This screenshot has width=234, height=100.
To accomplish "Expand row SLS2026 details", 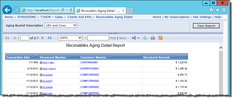I will pos(41,75).
